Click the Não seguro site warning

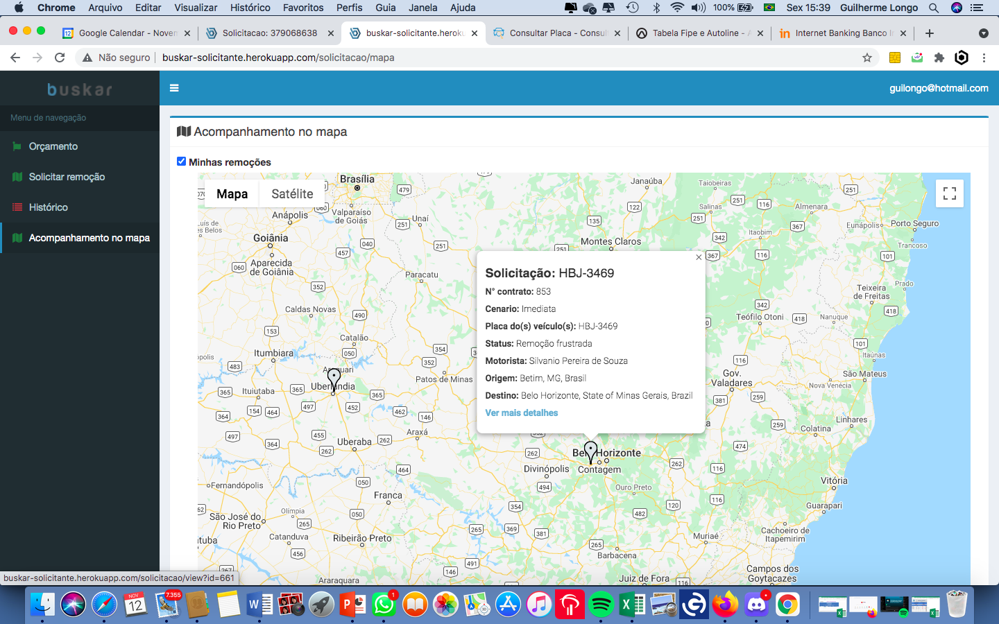tap(116, 58)
